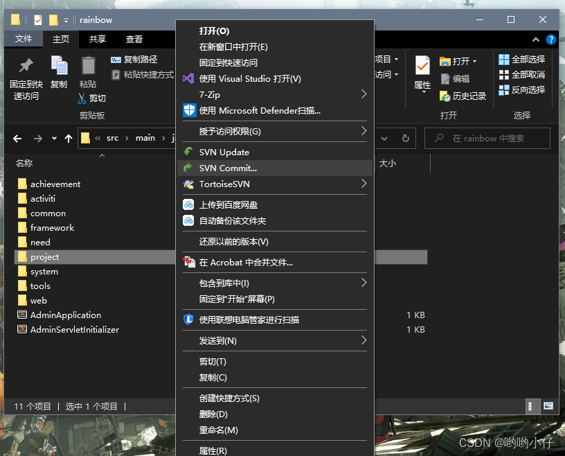Image resolution: width=565 pixels, height=456 pixels.
Task: Select the tools folder
Action: coord(40,286)
